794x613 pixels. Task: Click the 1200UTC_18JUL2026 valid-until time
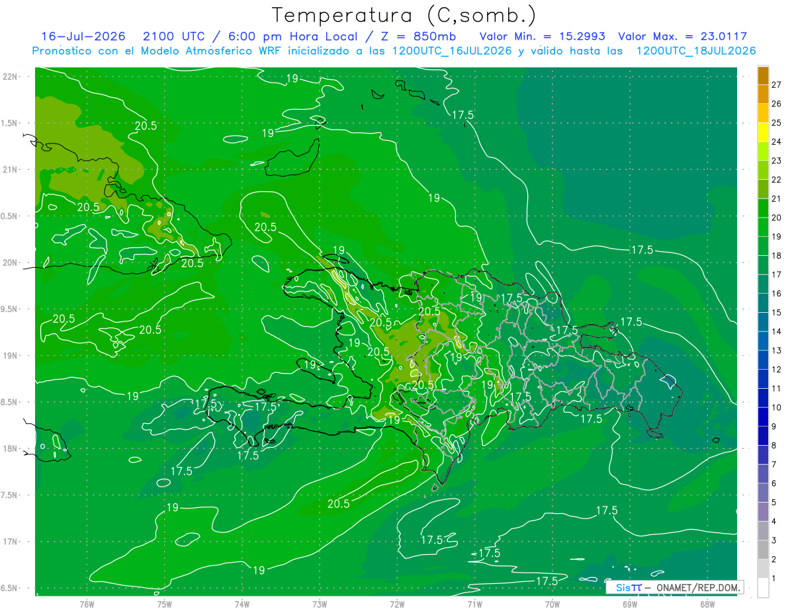tap(696, 51)
